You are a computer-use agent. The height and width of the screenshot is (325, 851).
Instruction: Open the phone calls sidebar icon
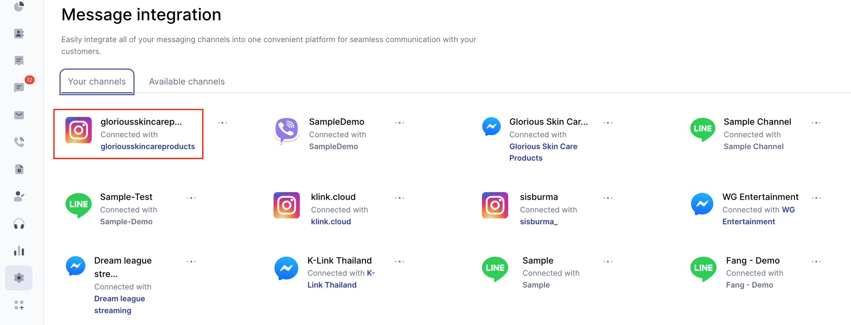pyautogui.click(x=19, y=142)
